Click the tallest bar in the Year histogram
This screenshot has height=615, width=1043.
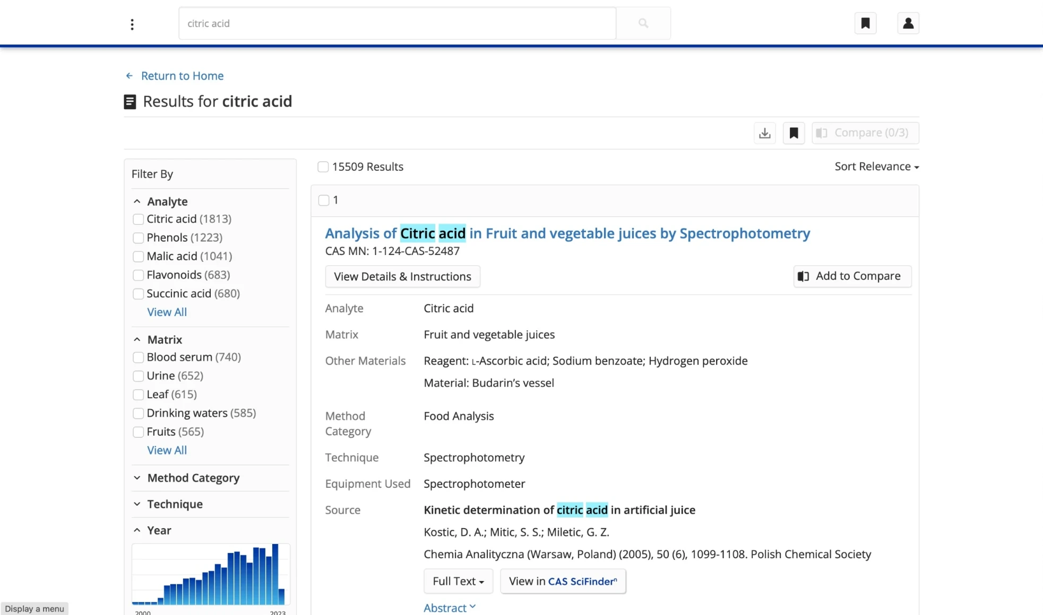[275, 574]
